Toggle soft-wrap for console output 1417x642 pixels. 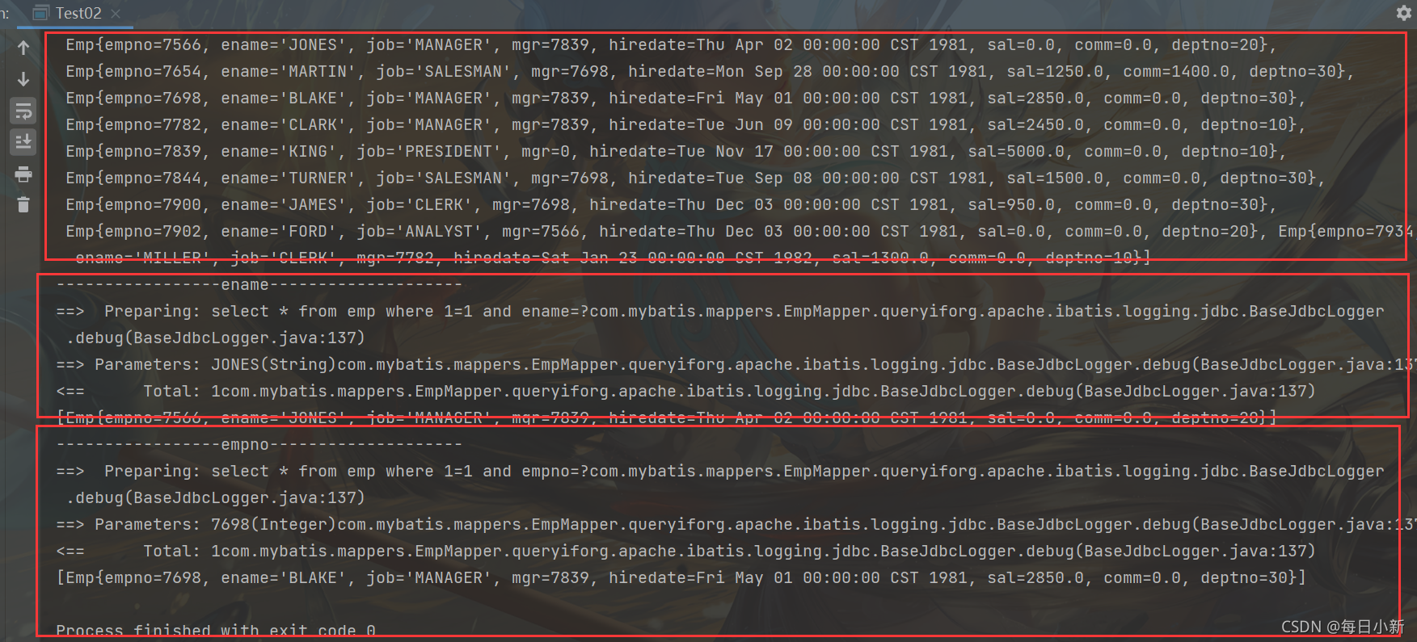23,111
